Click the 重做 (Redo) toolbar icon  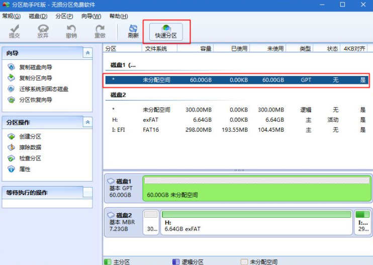(100, 32)
